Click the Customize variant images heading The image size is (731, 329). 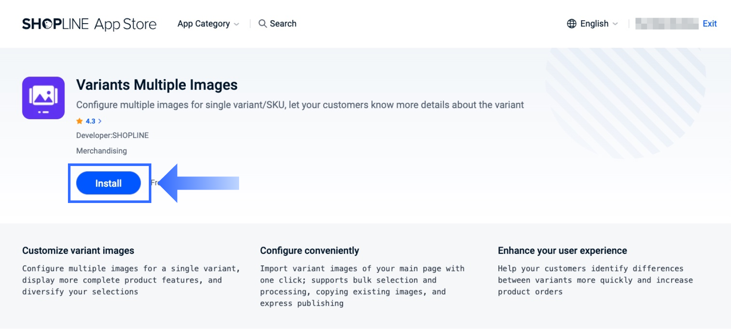tap(78, 251)
